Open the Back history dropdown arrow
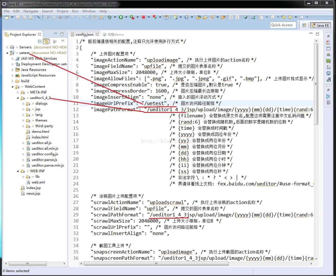Viewport: 336px width, 276px height. 296,17
